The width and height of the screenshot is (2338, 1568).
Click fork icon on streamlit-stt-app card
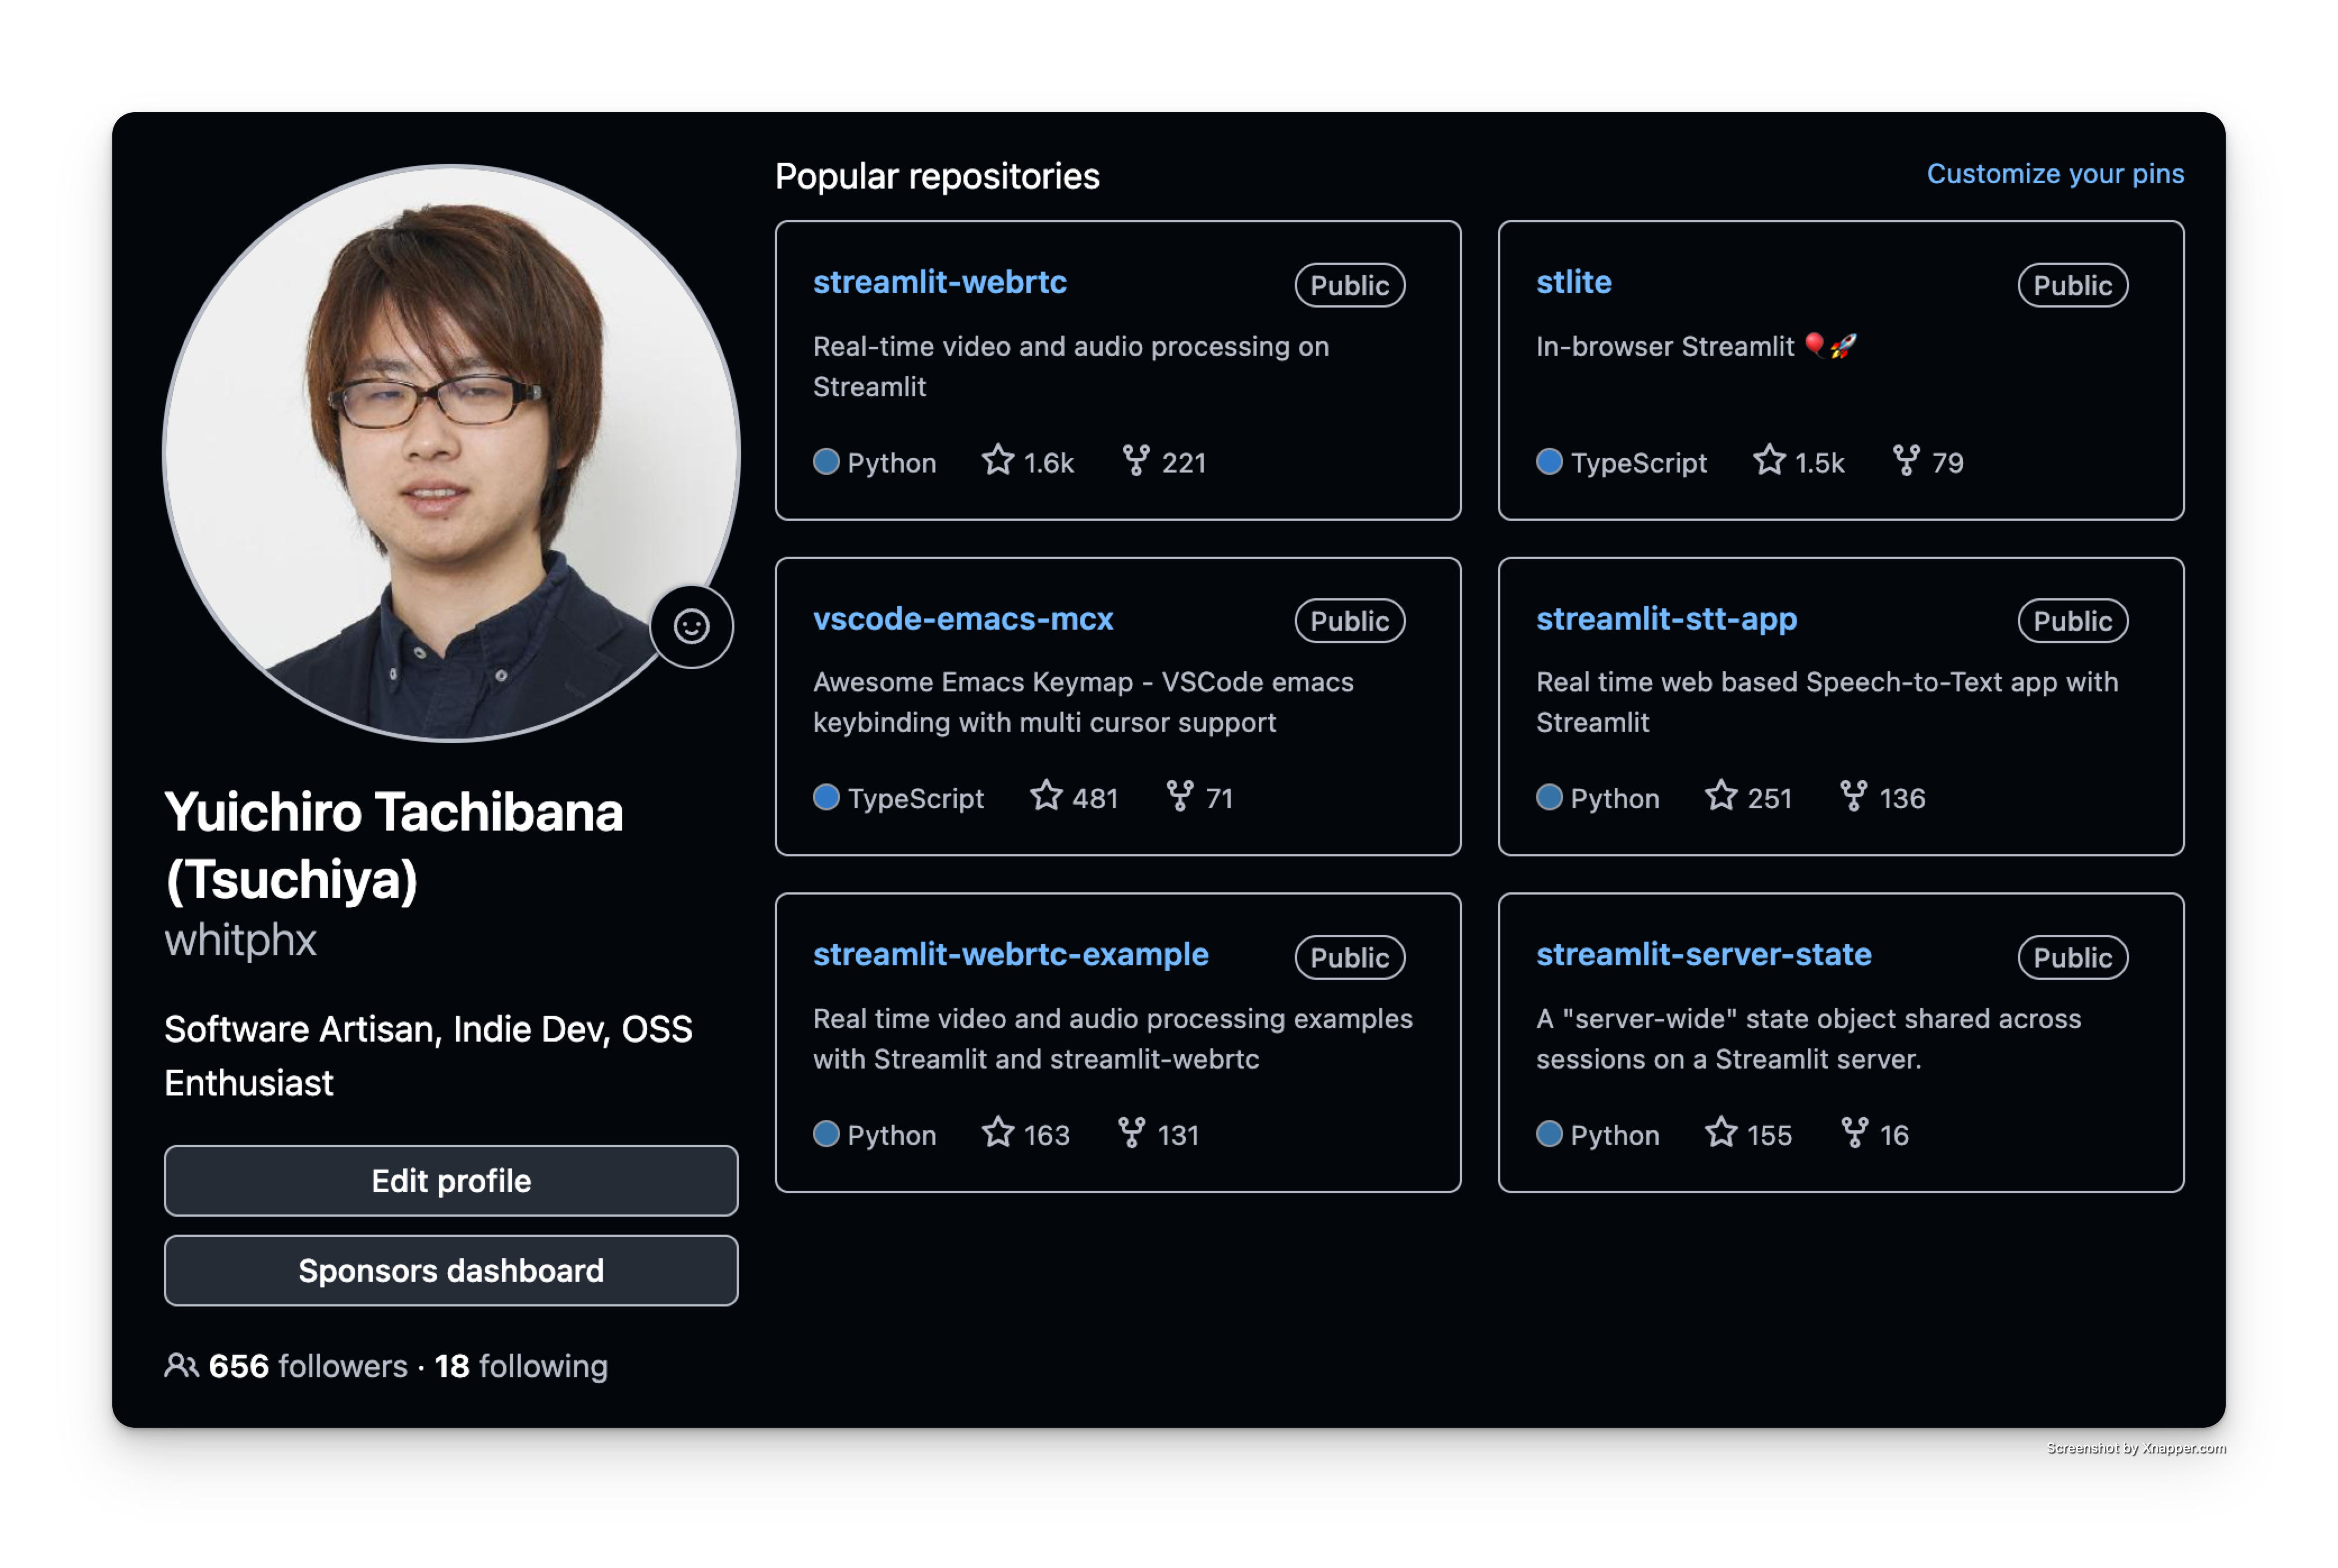click(1853, 796)
